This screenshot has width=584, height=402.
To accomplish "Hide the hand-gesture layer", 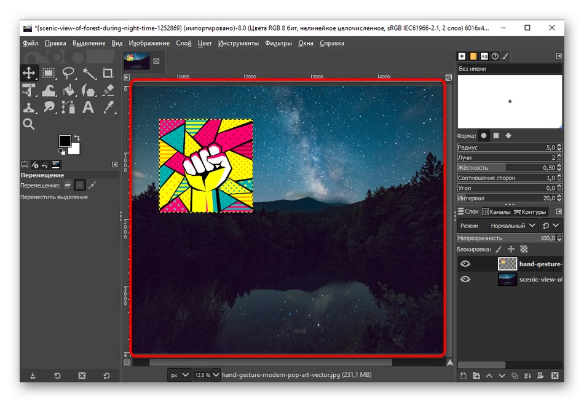I will (x=465, y=263).
